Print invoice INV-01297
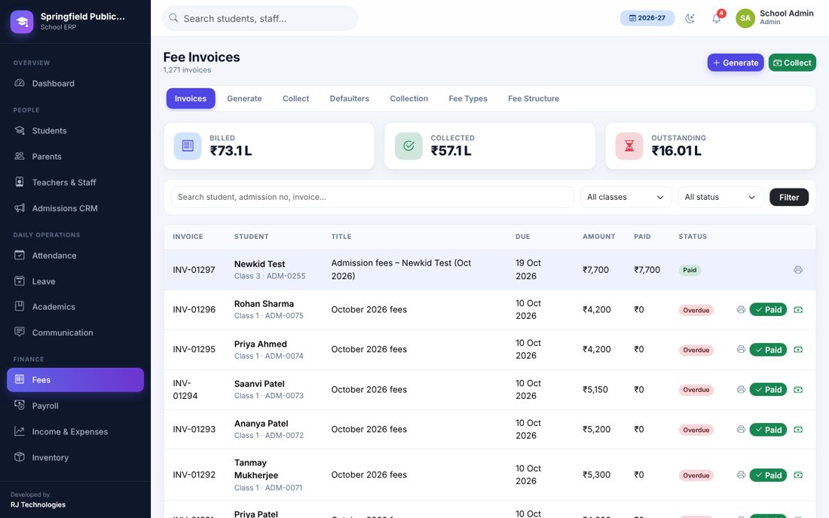Viewport: 829px width, 518px height. [798, 270]
